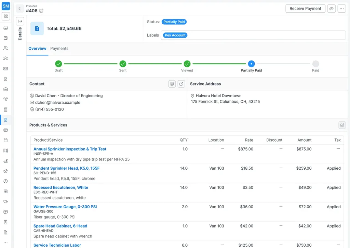Go back with the left chevron
The width and height of the screenshot is (350, 248).
point(19,9)
